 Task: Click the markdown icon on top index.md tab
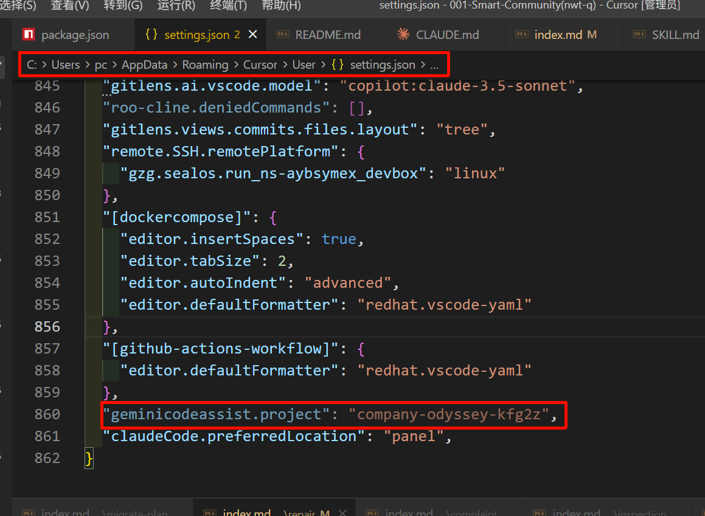point(521,35)
